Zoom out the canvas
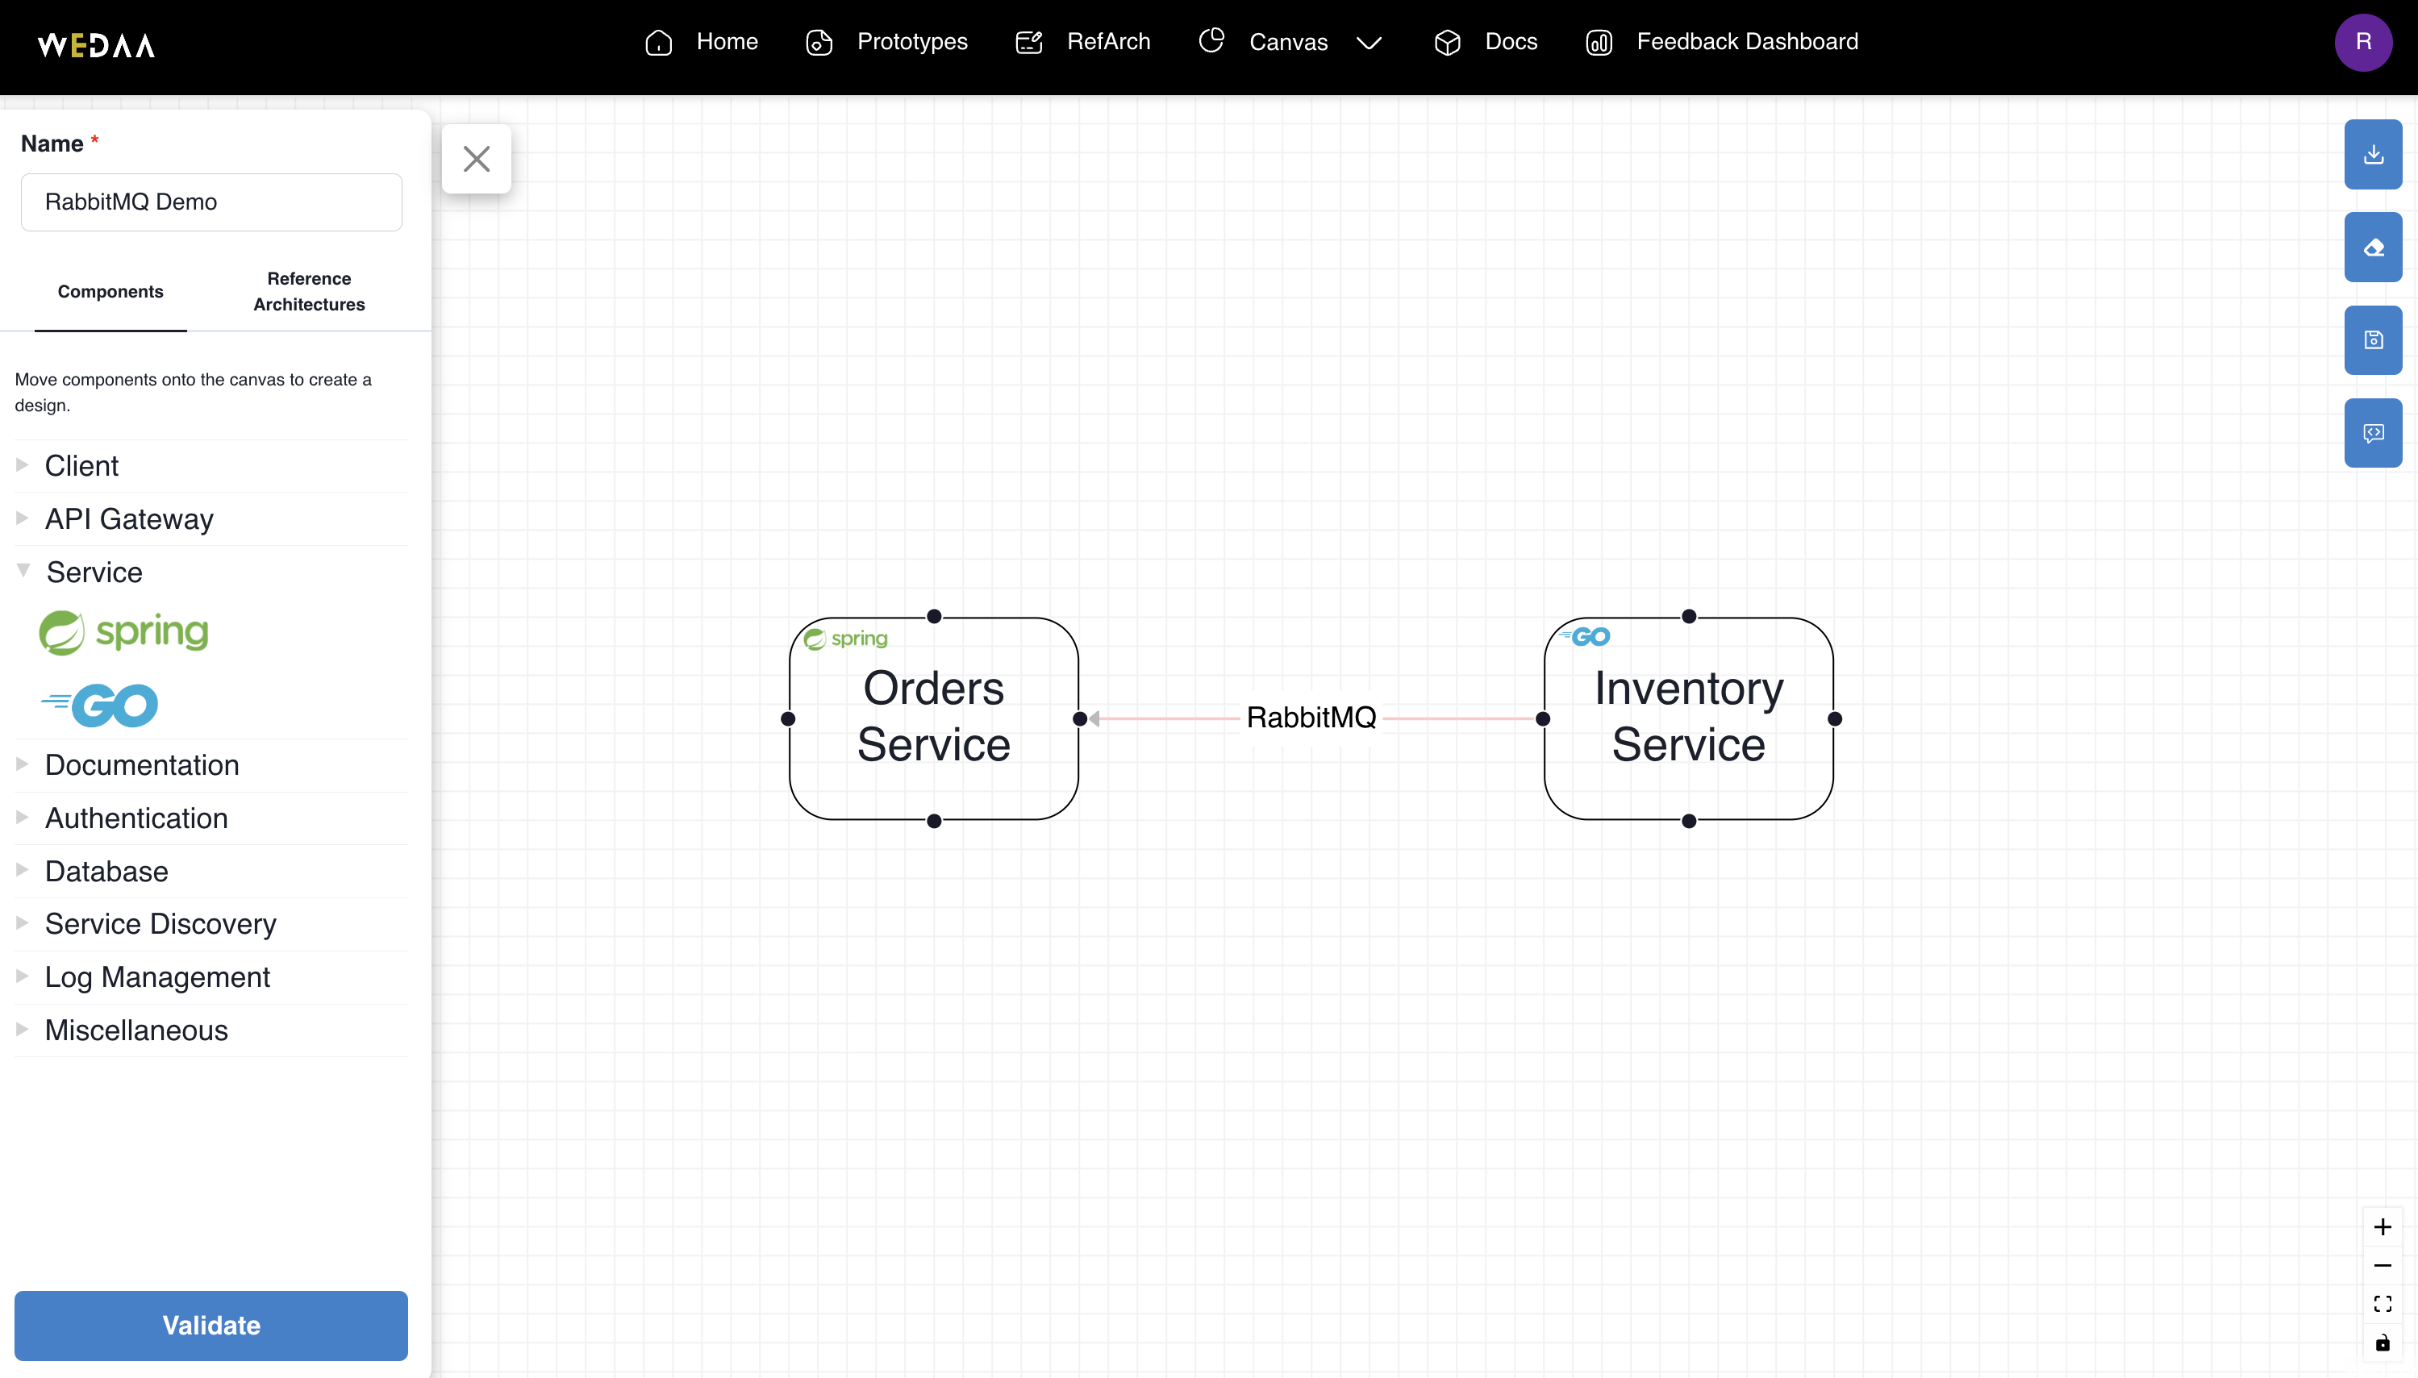This screenshot has height=1378, width=2418. click(2382, 1265)
